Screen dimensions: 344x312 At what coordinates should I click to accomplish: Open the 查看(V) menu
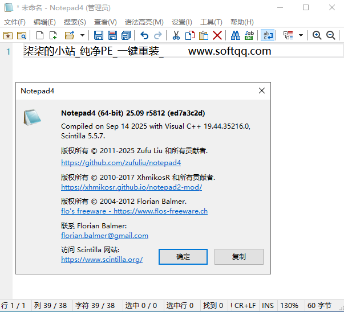click(106, 22)
